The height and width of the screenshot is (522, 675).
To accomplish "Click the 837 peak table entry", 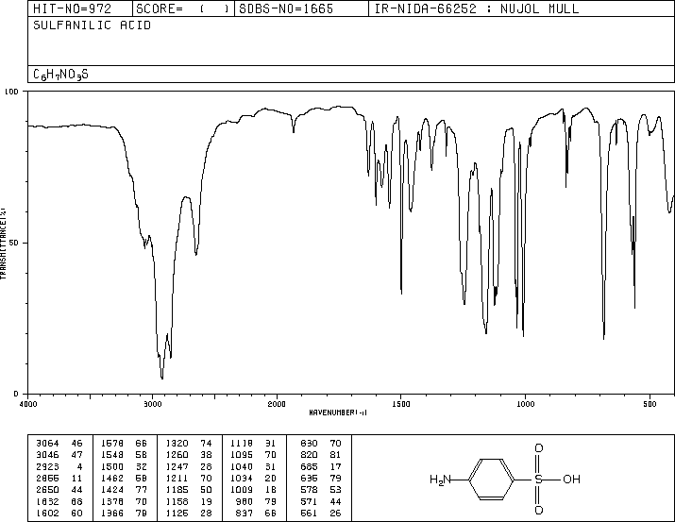I will 256,513.
